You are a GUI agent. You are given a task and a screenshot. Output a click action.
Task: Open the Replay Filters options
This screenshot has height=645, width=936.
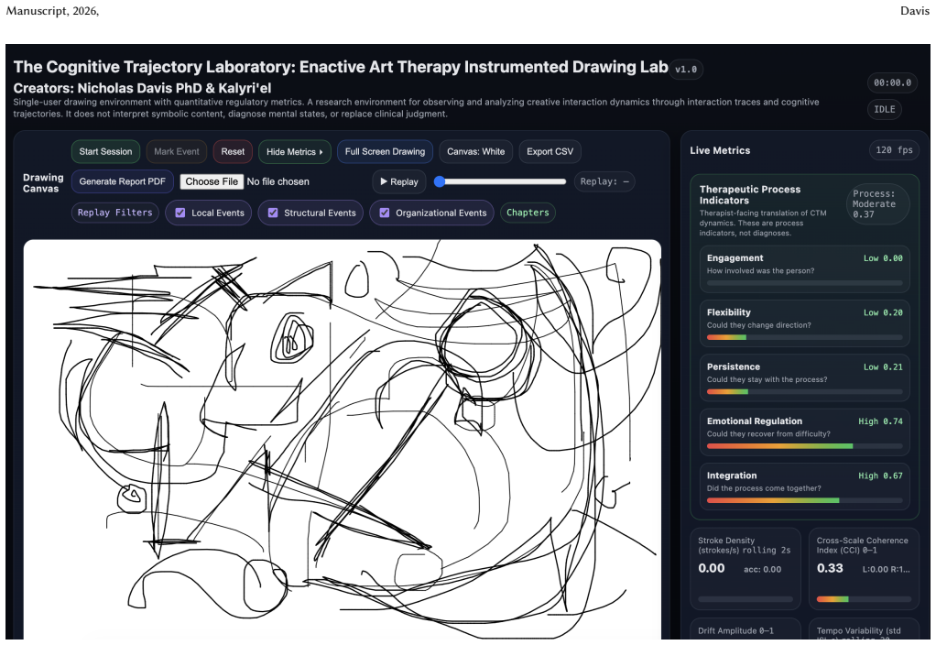pos(114,213)
